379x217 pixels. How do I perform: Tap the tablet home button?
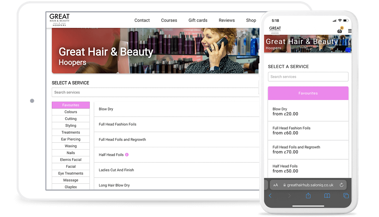click(32, 101)
